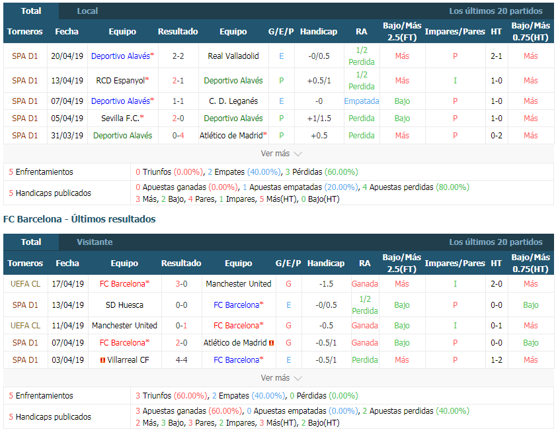Click Resultado column header in Barcelona table
This screenshot has height=429, width=558.
coord(181,263)
